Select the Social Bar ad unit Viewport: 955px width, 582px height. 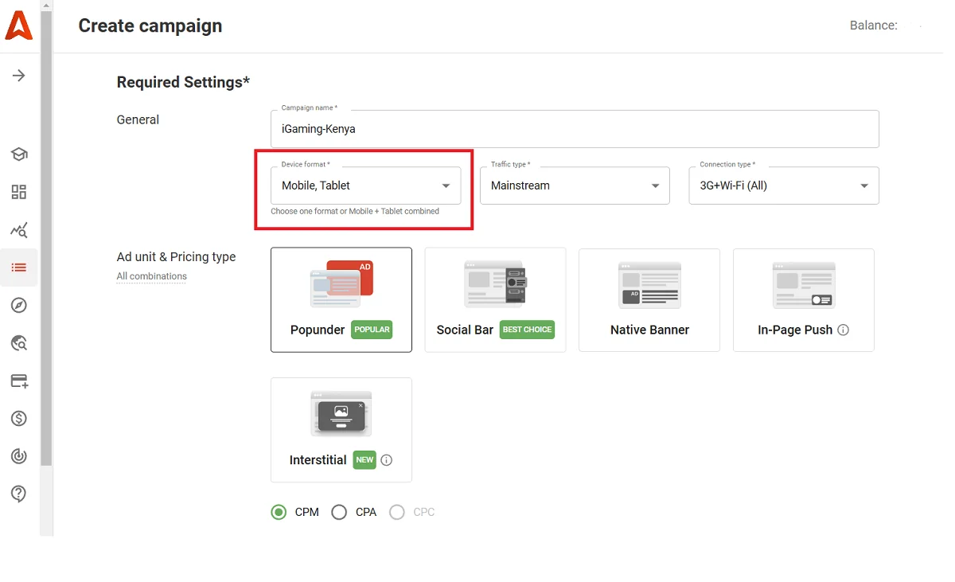click(x=495, y=300)
